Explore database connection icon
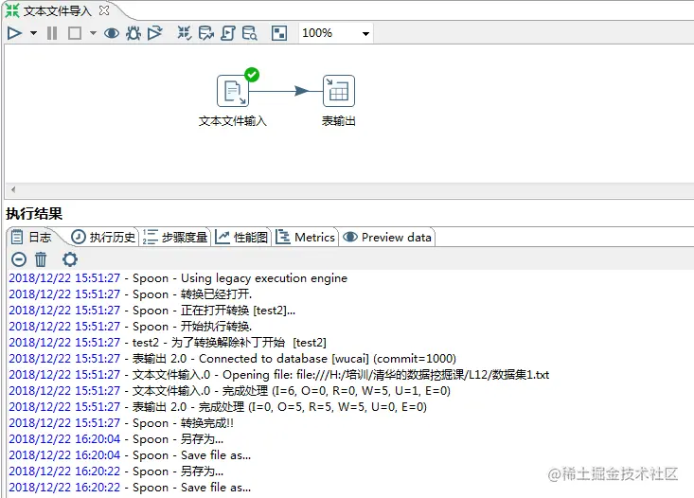694x498 pixels. (x=250, y=33)
